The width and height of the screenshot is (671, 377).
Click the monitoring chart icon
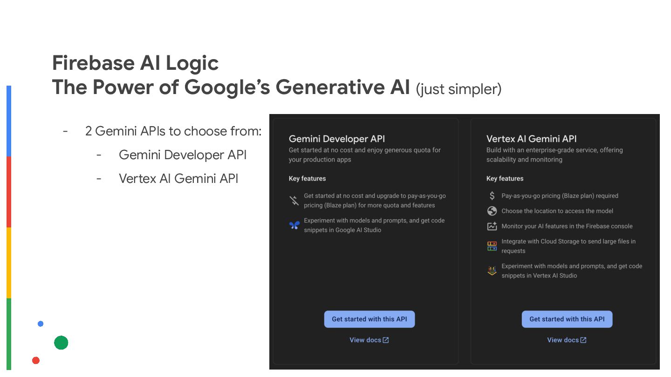pos(492,226)
